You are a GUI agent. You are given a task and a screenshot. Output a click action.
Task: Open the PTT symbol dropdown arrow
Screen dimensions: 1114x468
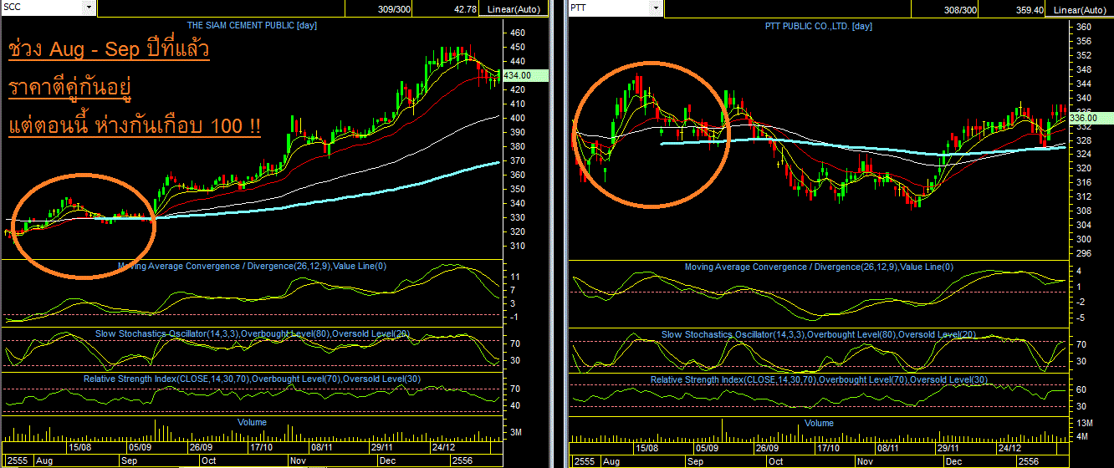click(657, 8)
